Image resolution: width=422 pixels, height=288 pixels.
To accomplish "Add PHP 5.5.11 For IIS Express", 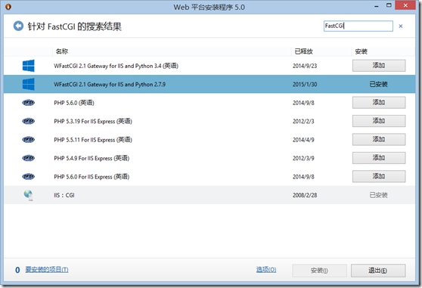I will (x=379, y=140).
